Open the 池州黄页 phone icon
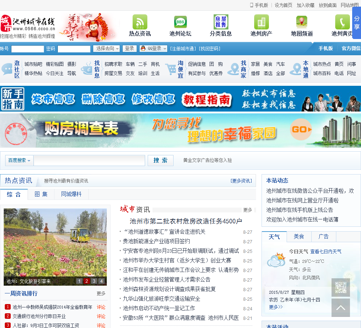The image size is (361, 328). coord(342,22)
